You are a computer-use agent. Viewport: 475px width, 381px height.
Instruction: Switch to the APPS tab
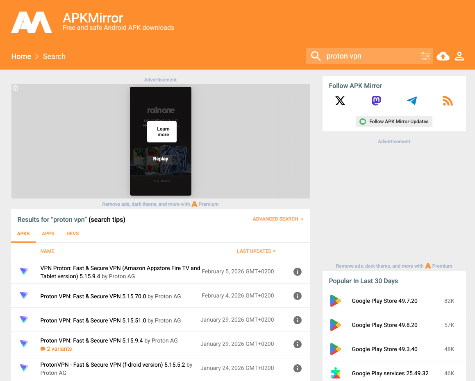pos(48,234)
